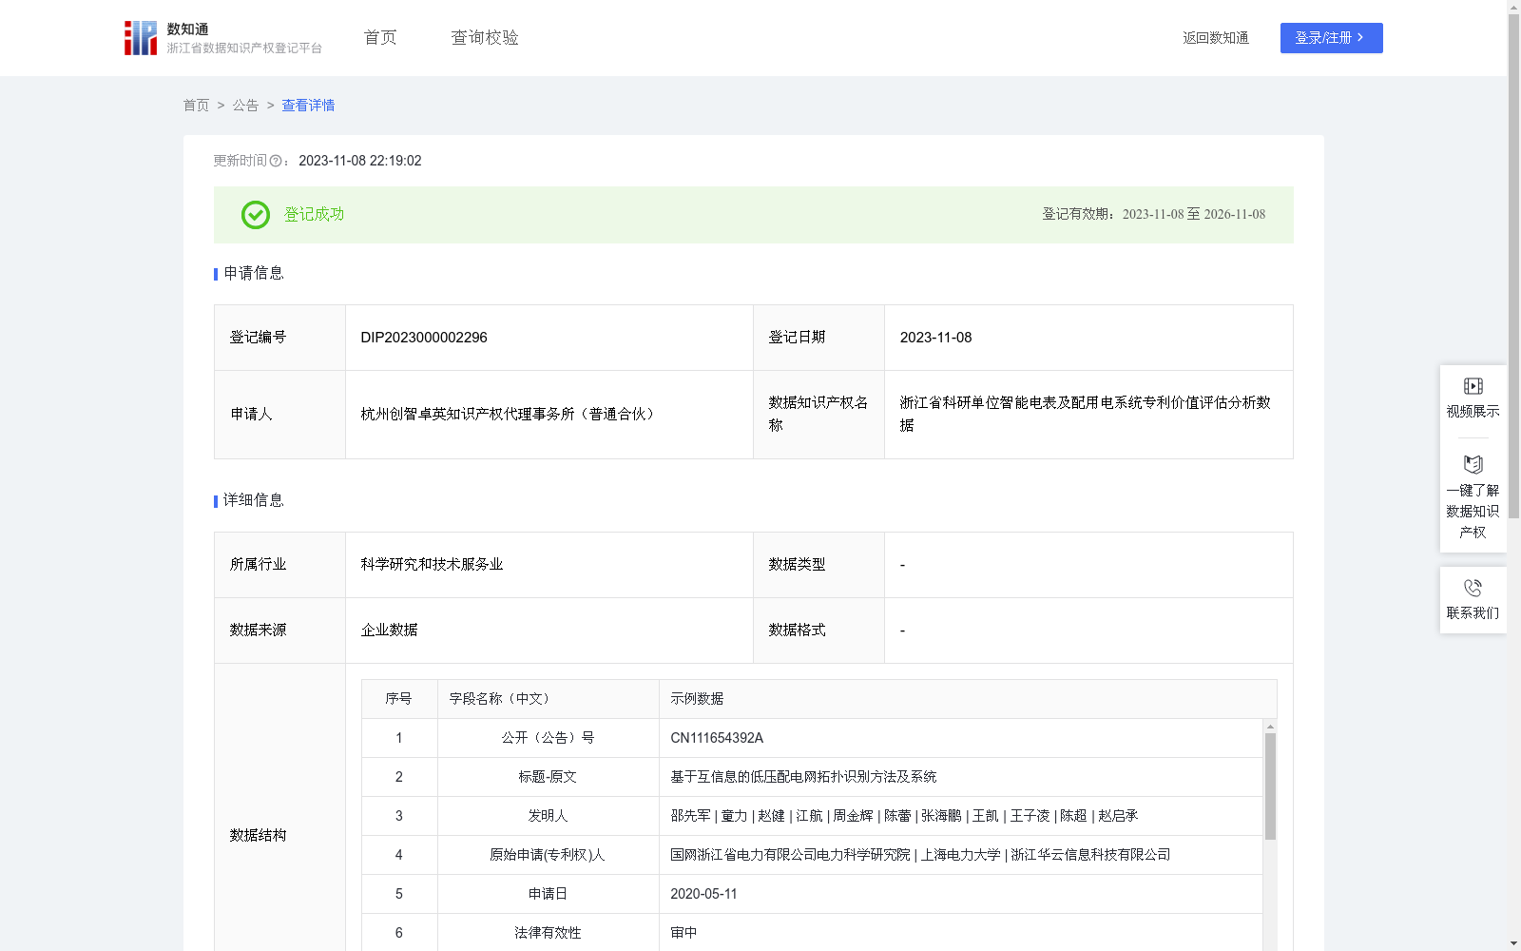Open the 首页 navigation tab
This screenshot has width=1521, height=951.
(380, 38)
